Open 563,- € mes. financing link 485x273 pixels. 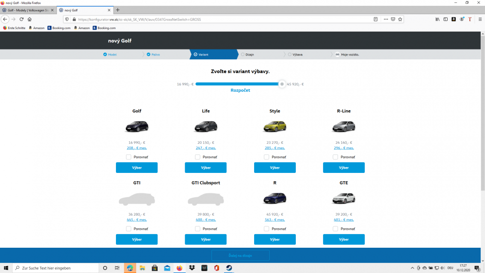click(x=275, y=220)
